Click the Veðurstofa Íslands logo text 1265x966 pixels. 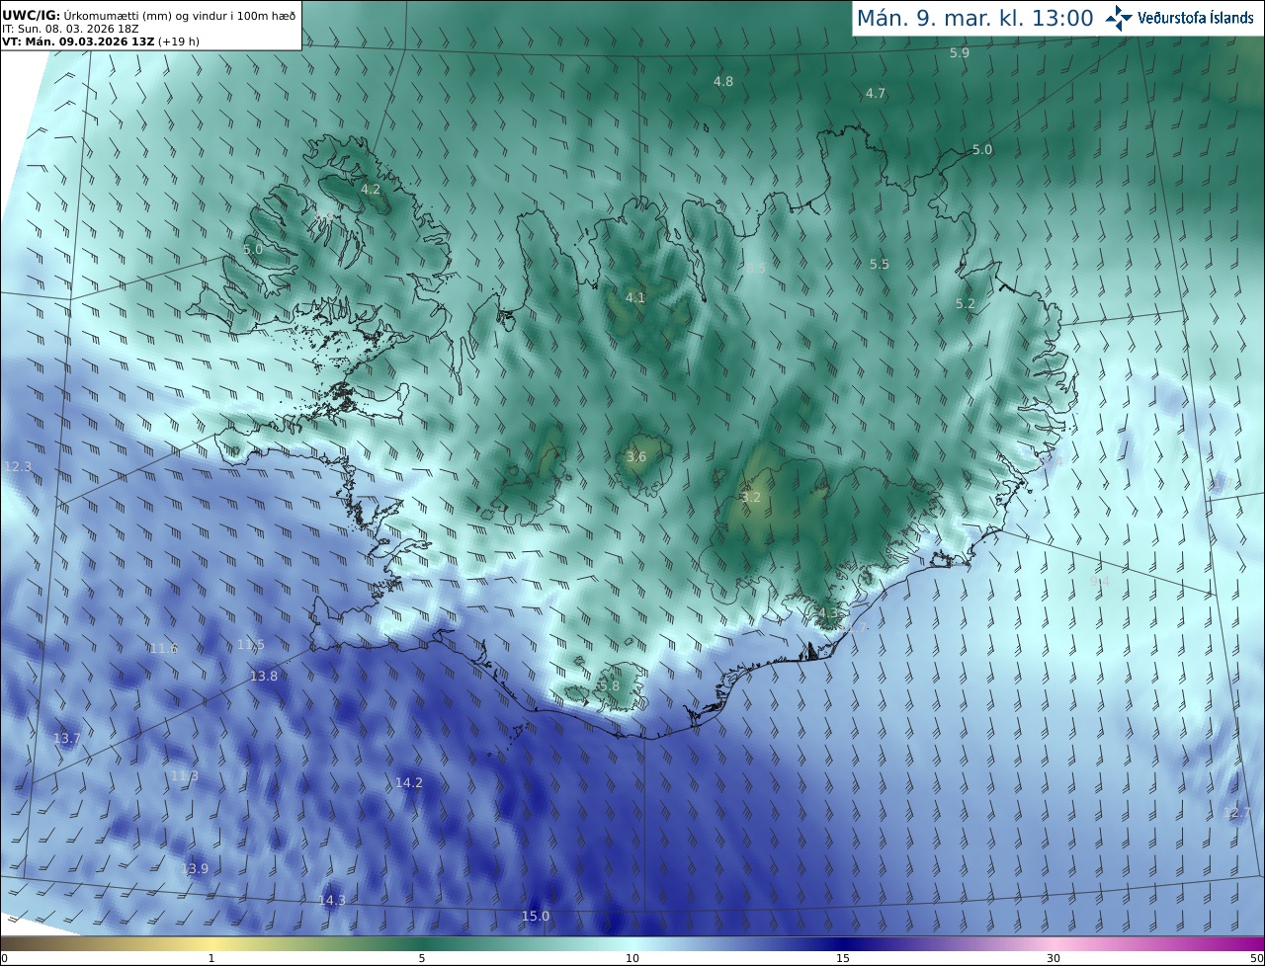coord(1196,18)
